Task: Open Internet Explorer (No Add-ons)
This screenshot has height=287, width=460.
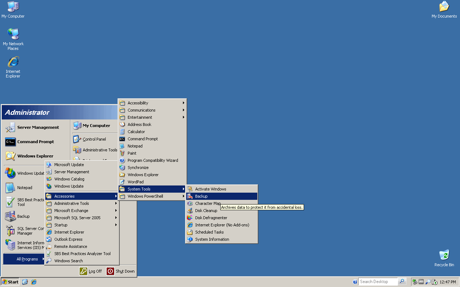Action: point(221,225)
